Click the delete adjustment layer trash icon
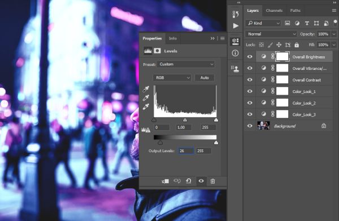This screenshot has width=339, height=221. pyautogui.click(x=212, y=182)
